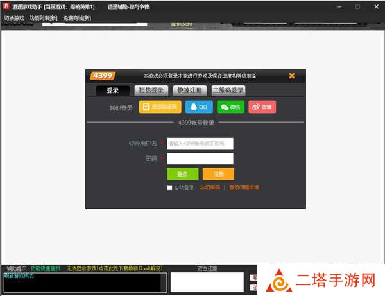Viewport: 385px width, 296px height.
Task: Click the orange 注册 button
Action: [x=218, y=174]
